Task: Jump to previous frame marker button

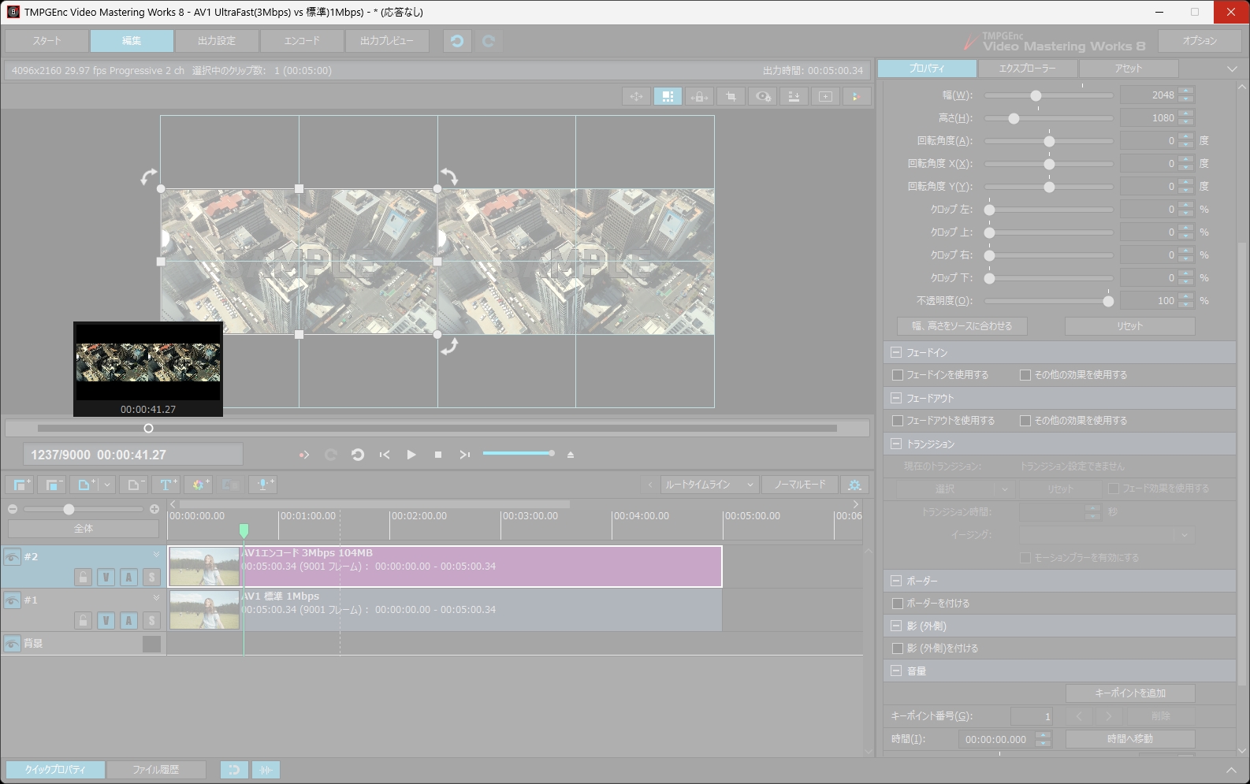Action: pos(385,455)
